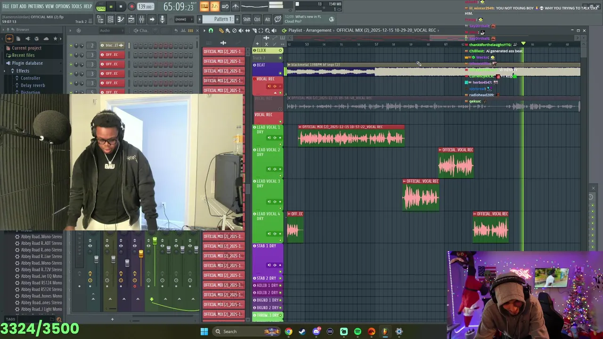Expand the Plugin database tree item
This screenshot has width=603, height=339.
(x=27, y=63)
